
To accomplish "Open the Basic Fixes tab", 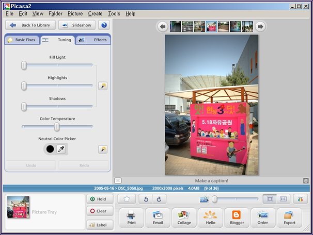I will 22,40.
